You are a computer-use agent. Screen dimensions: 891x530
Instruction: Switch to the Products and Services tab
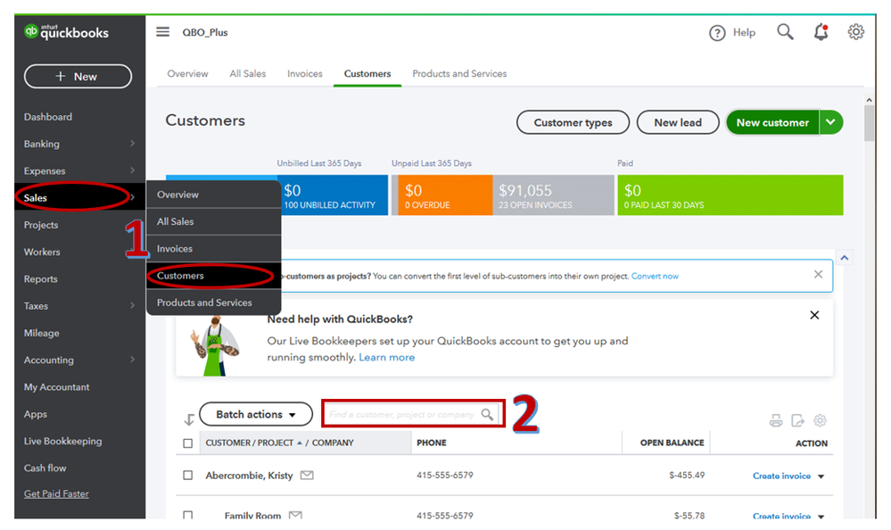[x=459, y=73]
